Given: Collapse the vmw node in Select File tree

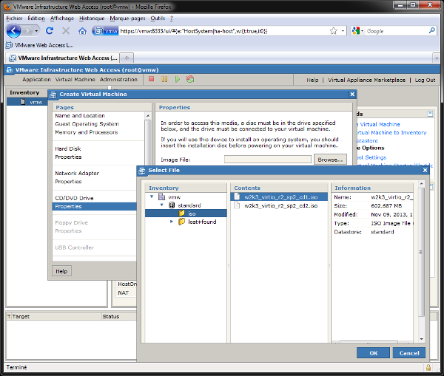Looking at the screenshot, I should tap(152, 196).
